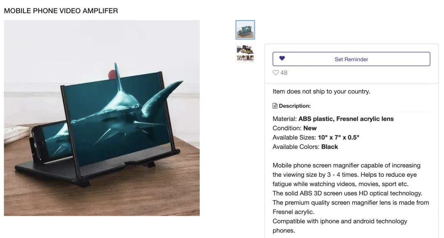The height and width of the screenshot is (238, 444).
Task: Click the Condition New line
Action: pyautogui.click(x=294, y=128)
